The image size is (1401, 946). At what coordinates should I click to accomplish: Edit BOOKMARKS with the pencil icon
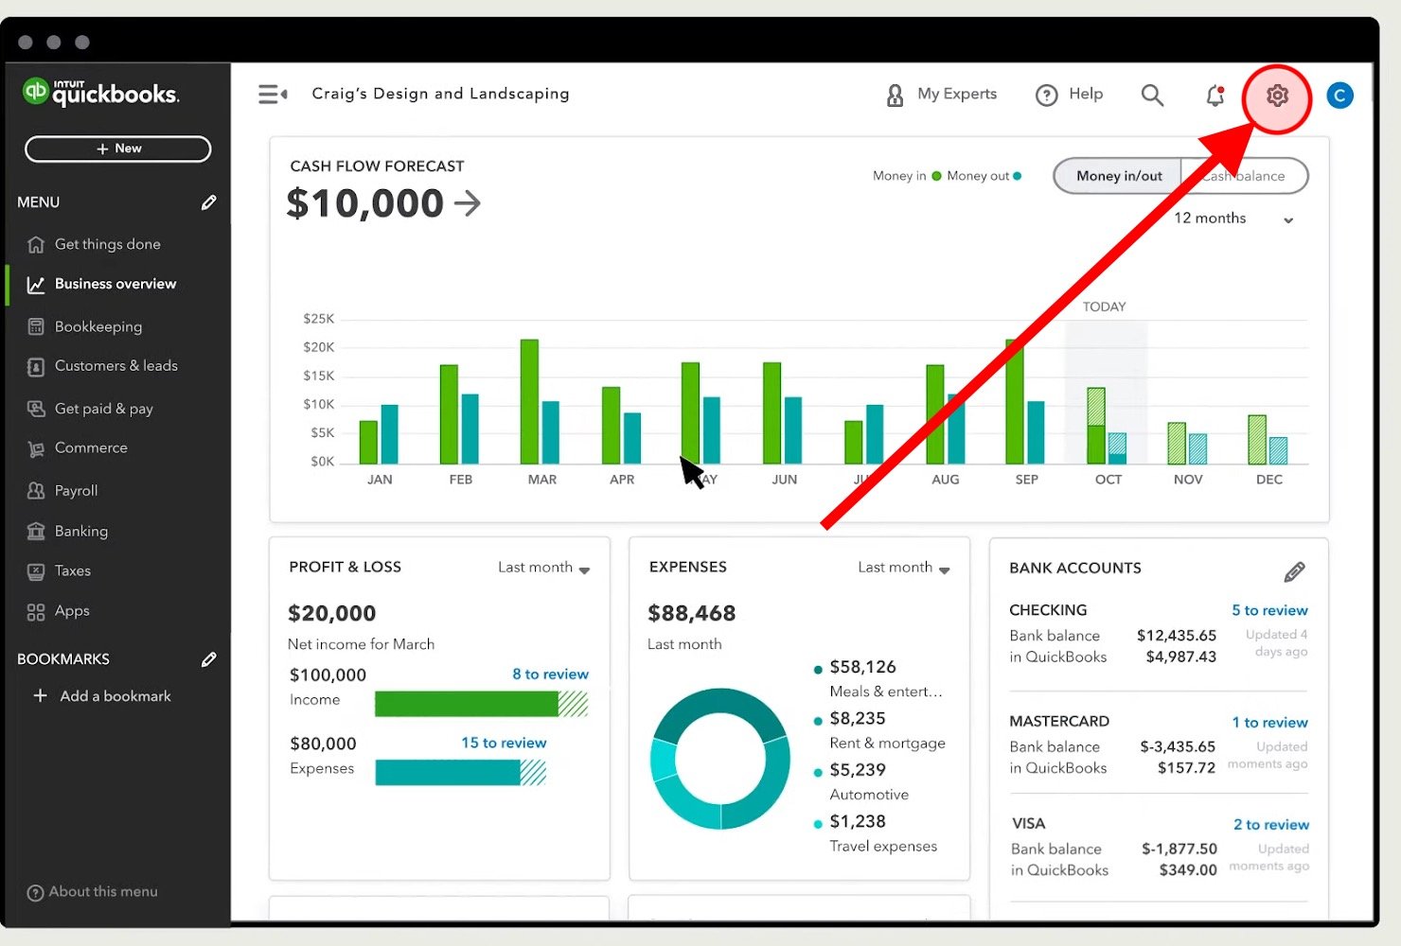click(209, 659)
